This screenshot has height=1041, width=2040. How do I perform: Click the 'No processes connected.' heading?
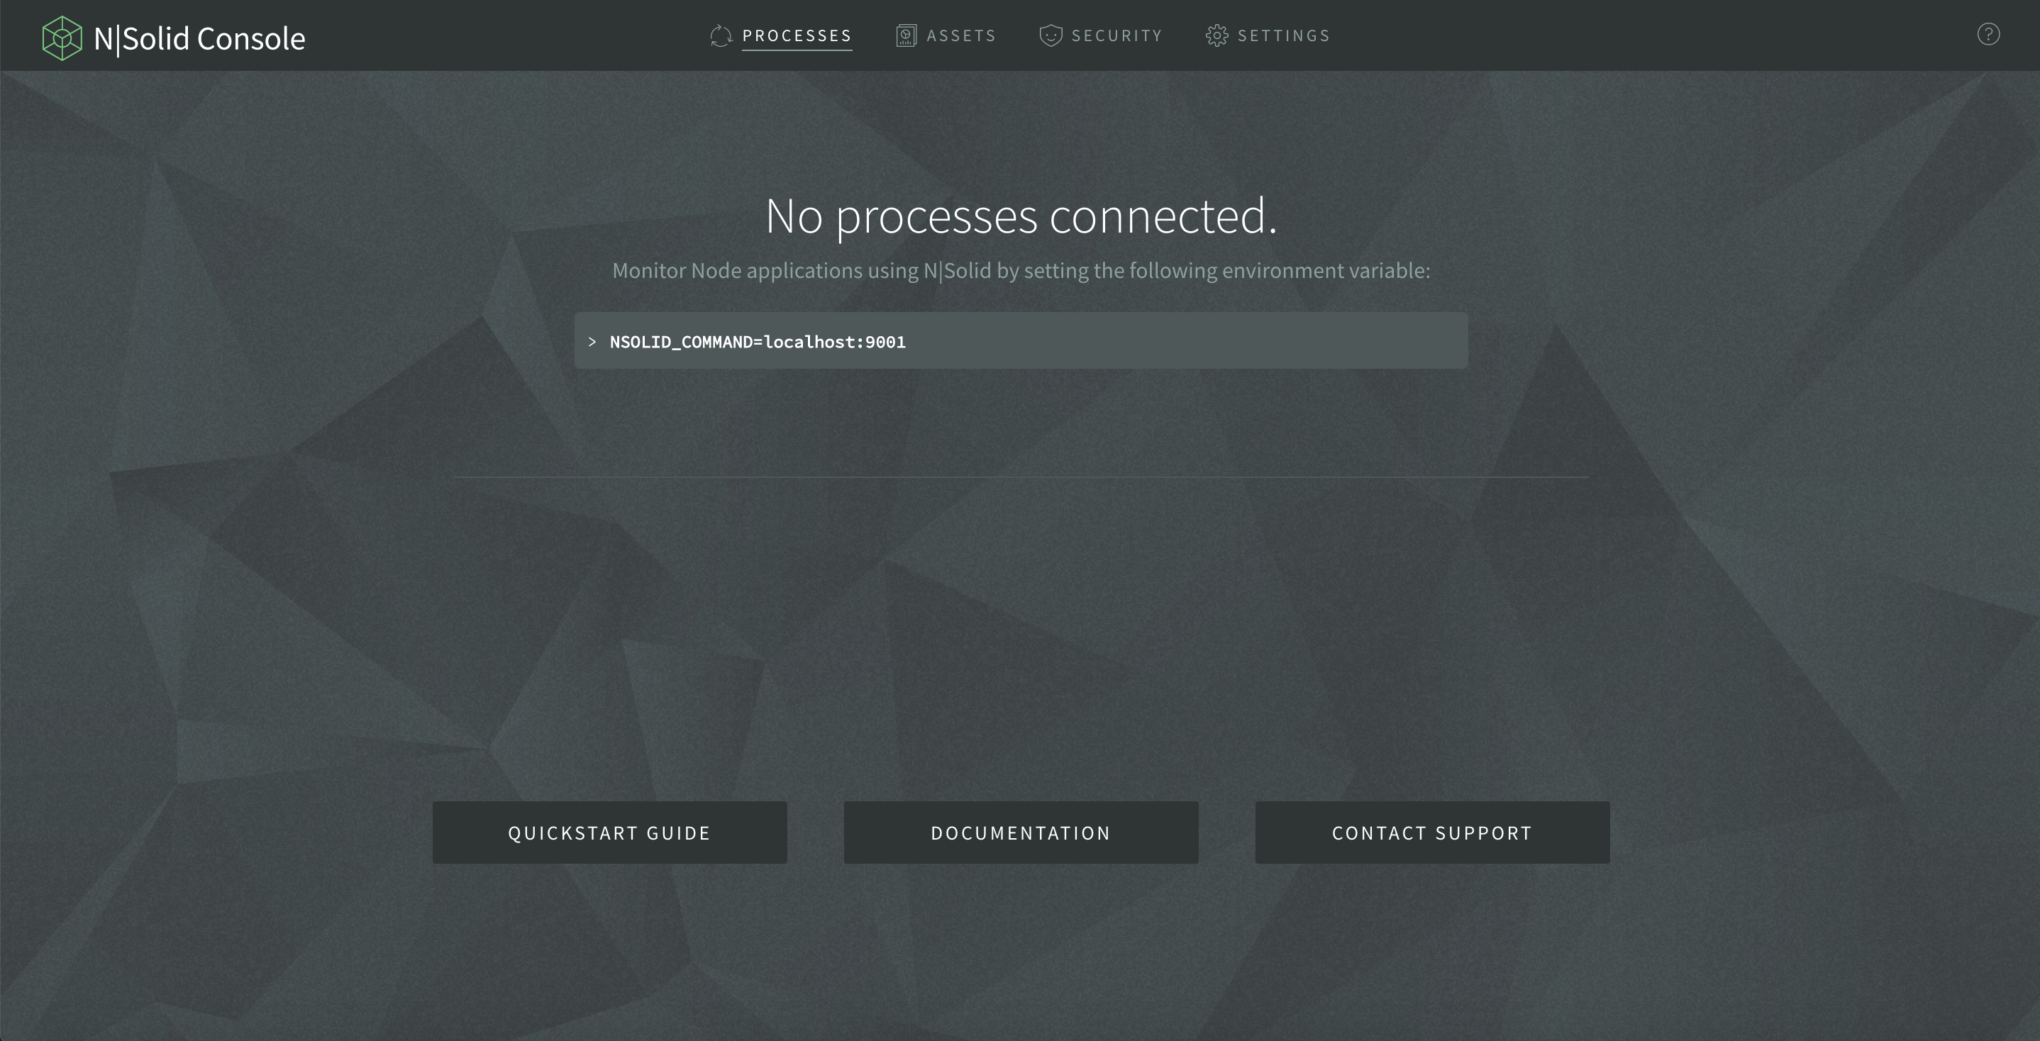(x=1021, y=216)
